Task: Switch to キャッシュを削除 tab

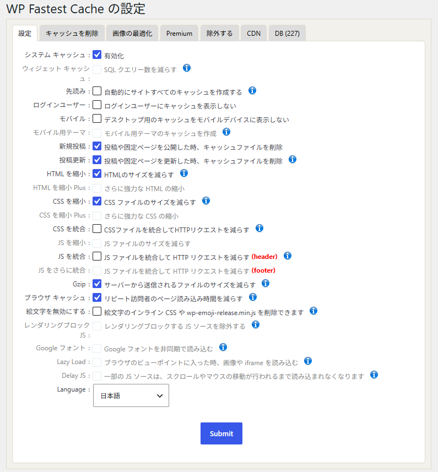Action: [x=72, y=33]
